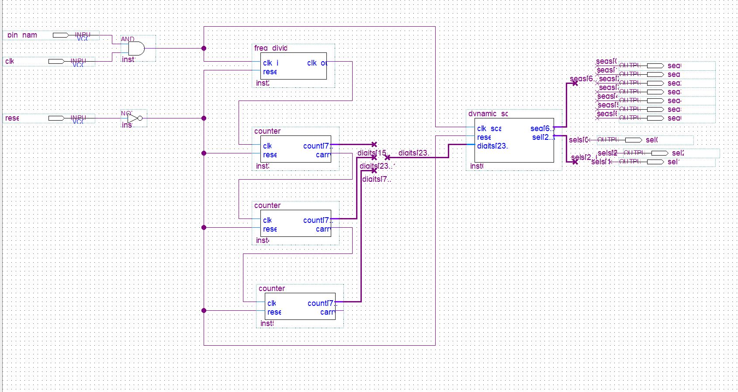Click the seg[6.. output port on dynamic_sc
The image size is (738, 392).
[x=542, y=128]
